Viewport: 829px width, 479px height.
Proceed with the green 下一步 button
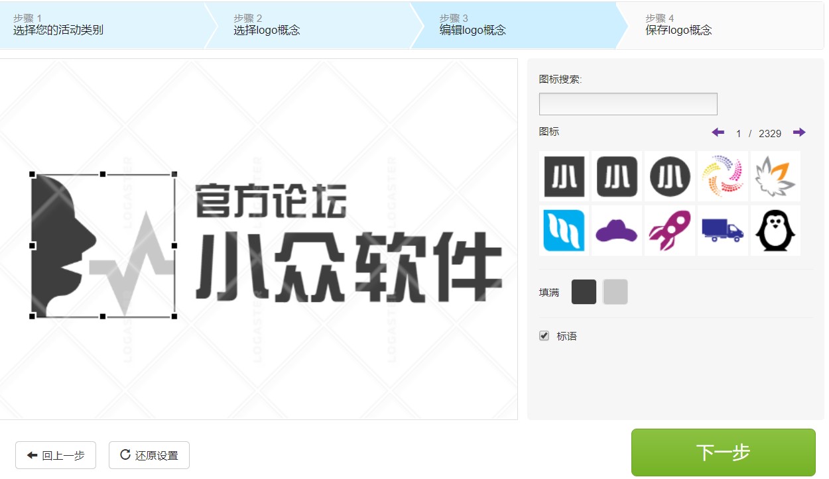coord(723,452)
